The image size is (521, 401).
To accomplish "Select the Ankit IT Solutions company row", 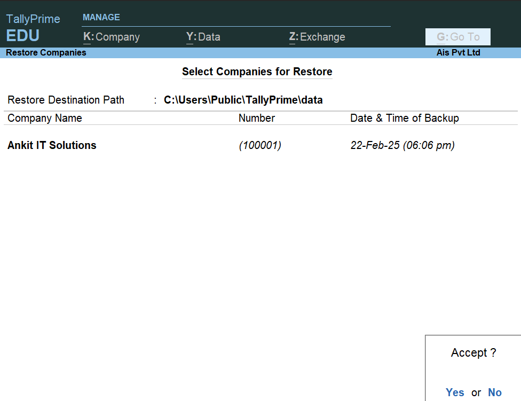I will [x=52, y=145].
